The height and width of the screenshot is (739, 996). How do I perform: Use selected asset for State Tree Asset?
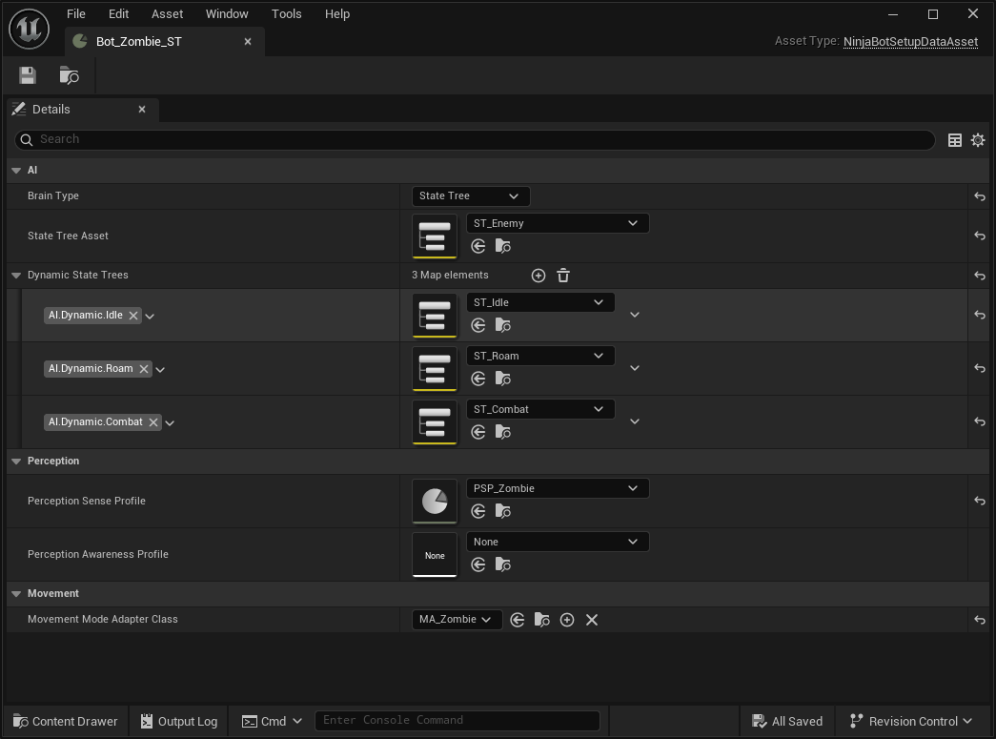(x=477, y=245)
